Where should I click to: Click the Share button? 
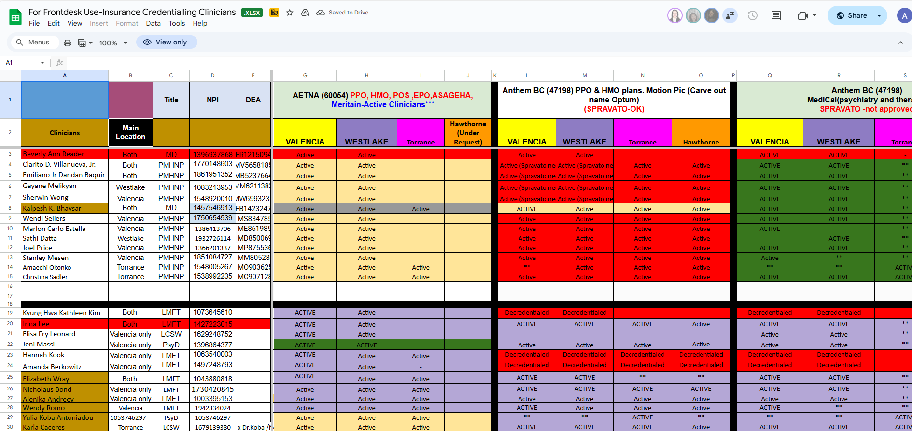click(x=852, y=15)
